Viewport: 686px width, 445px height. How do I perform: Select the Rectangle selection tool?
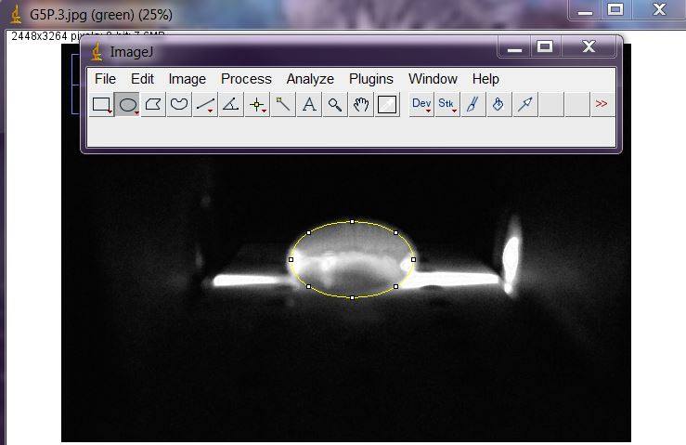[102, 105]
